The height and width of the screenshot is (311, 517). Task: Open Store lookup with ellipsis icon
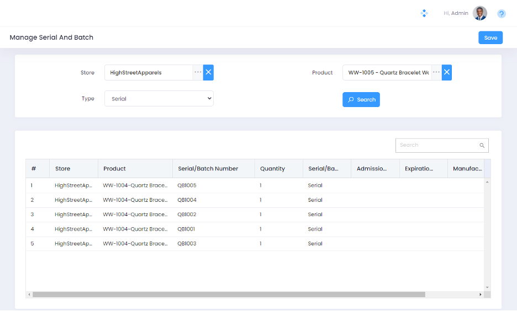click(x=198, y=72)
